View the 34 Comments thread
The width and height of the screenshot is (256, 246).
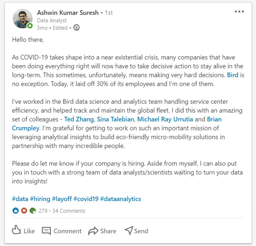pos(69,211)
